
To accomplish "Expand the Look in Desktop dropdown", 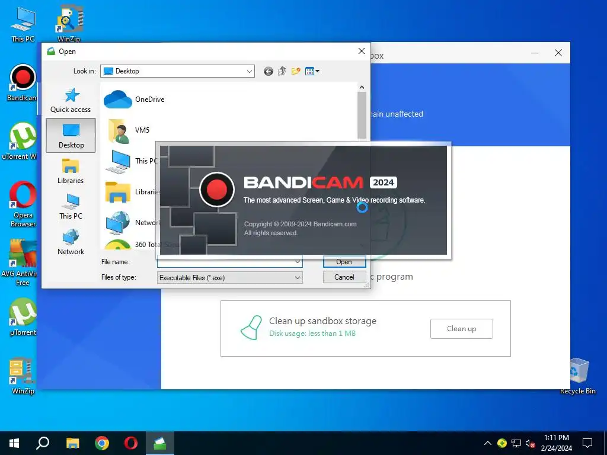I will [250, 71].
